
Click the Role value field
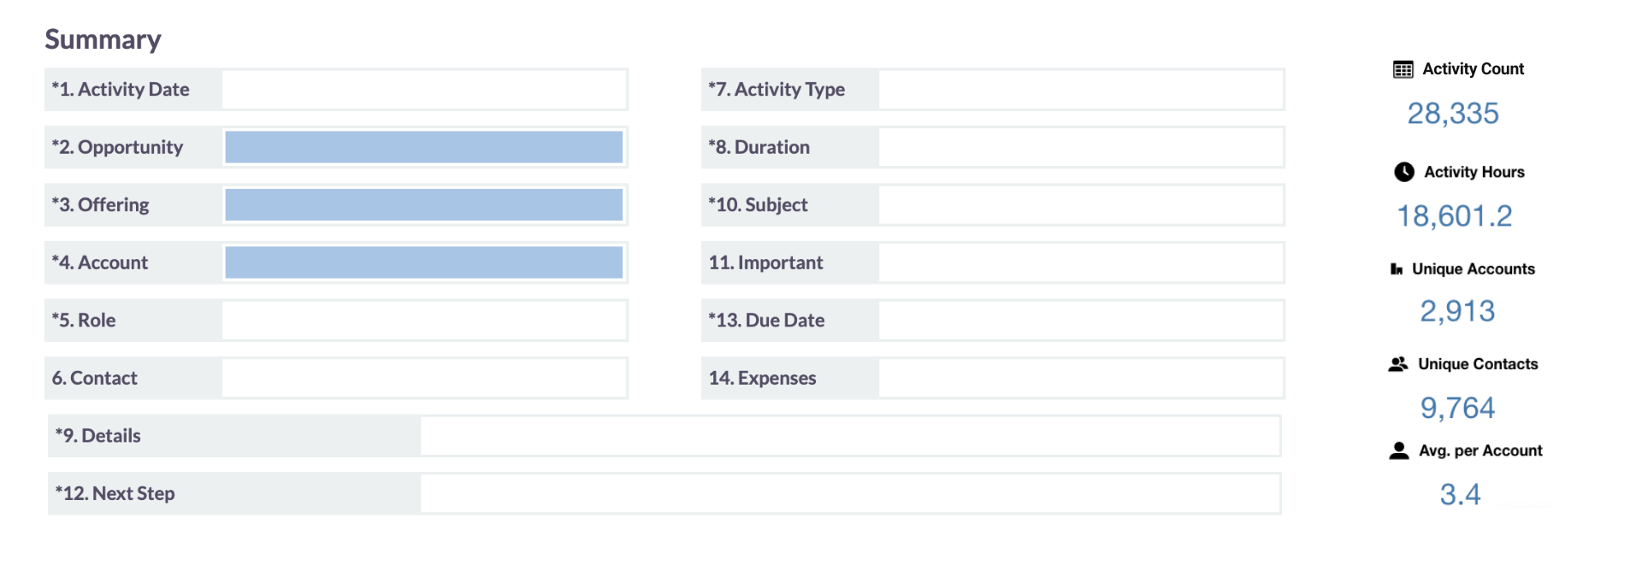424,321
